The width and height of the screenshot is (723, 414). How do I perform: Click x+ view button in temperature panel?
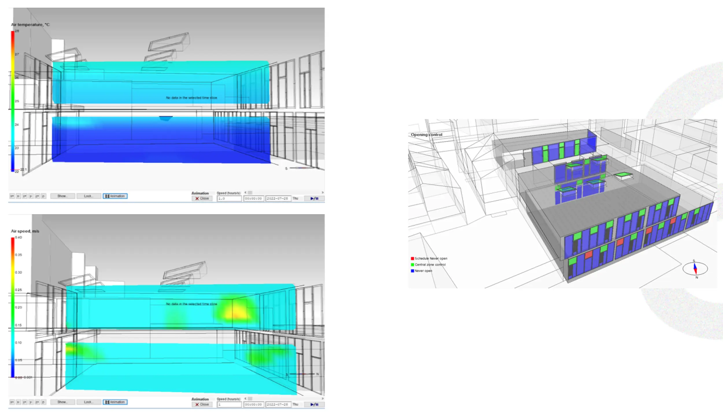[x=12, y=196]
